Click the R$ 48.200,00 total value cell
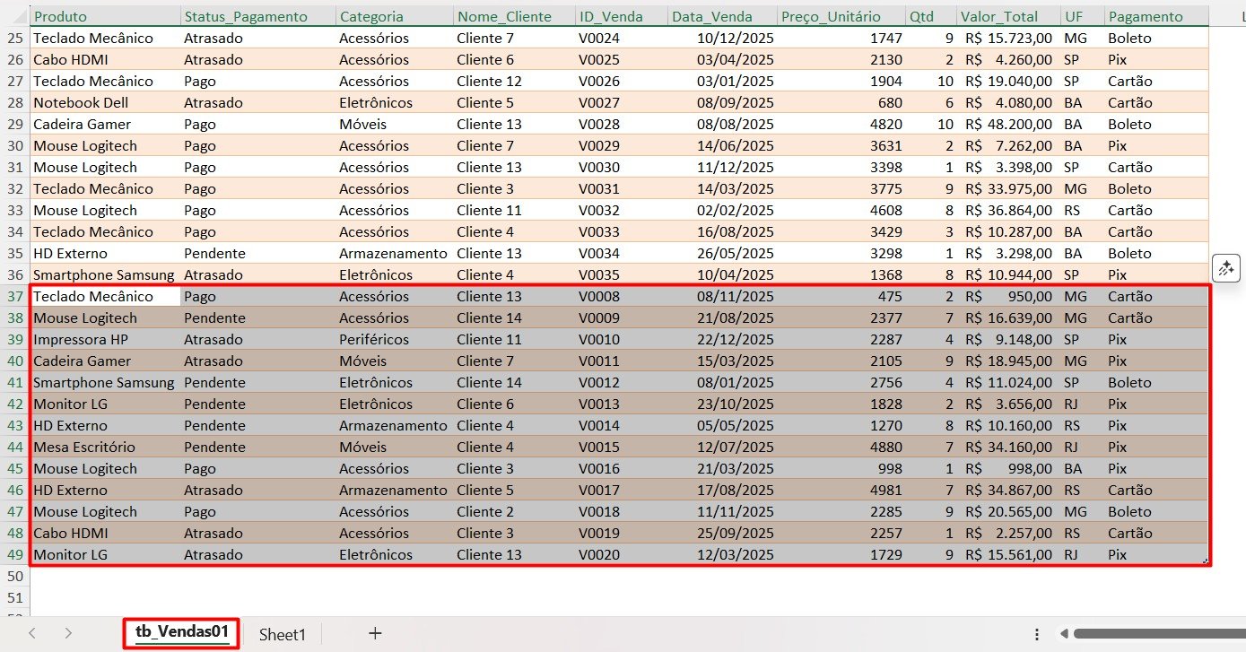1246x652 pixels. 1008,124
